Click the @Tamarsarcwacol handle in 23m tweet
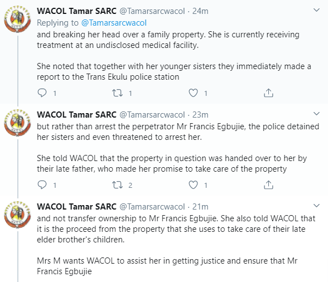Screen dimensions: 328x282 point(152,115)
